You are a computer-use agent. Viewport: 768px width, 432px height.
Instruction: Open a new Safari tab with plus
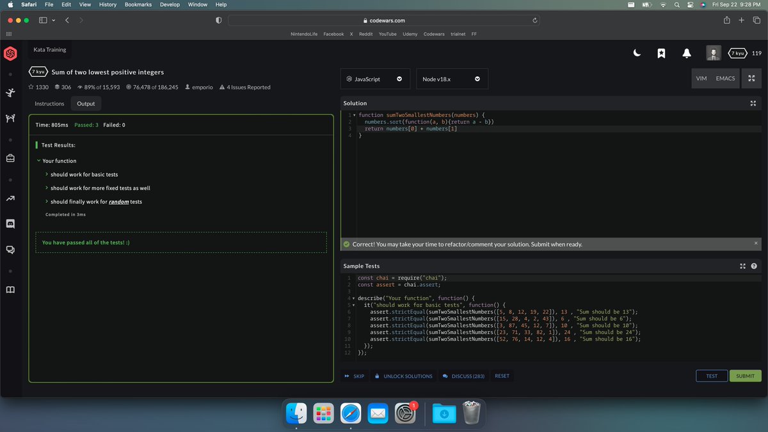[741, 20]
